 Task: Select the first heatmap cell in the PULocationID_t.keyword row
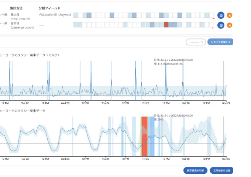pyautogui.click(x=76, y=15)
